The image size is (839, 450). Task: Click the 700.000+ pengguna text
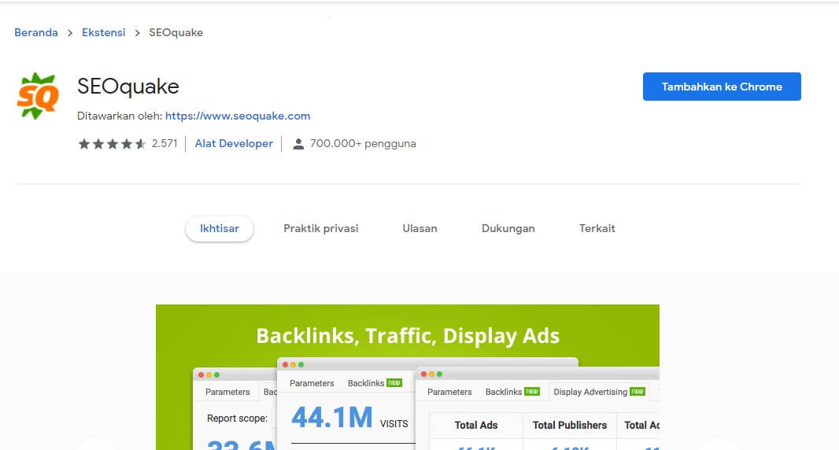[x=363, y=143]
